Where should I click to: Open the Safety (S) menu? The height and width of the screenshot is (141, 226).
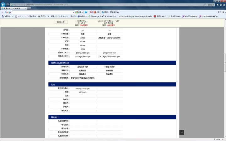tap(63, 16)
